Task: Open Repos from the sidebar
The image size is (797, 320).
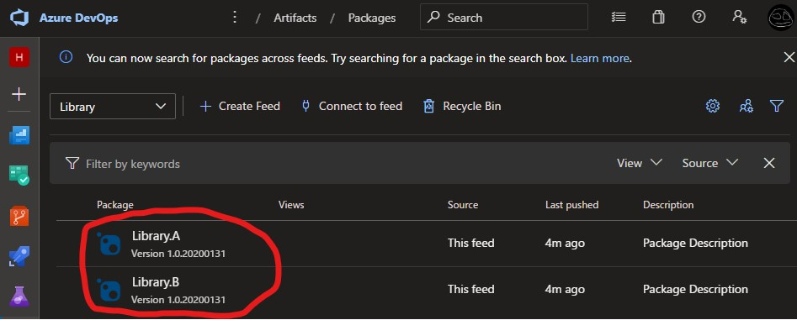Action: click(19, 216)
